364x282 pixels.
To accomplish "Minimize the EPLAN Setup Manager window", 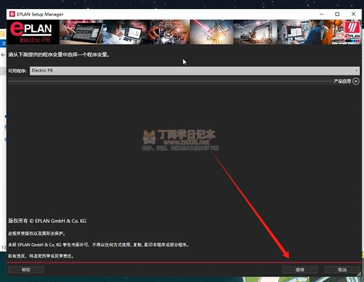I will pos(322,14).
